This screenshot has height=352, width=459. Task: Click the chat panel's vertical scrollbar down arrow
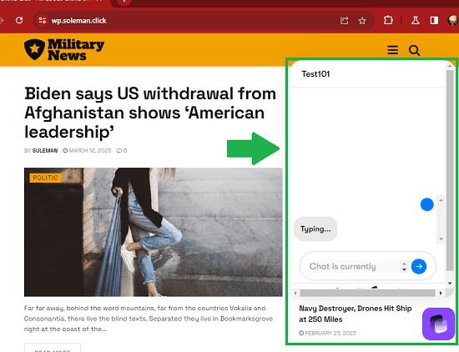click(450, 284)
